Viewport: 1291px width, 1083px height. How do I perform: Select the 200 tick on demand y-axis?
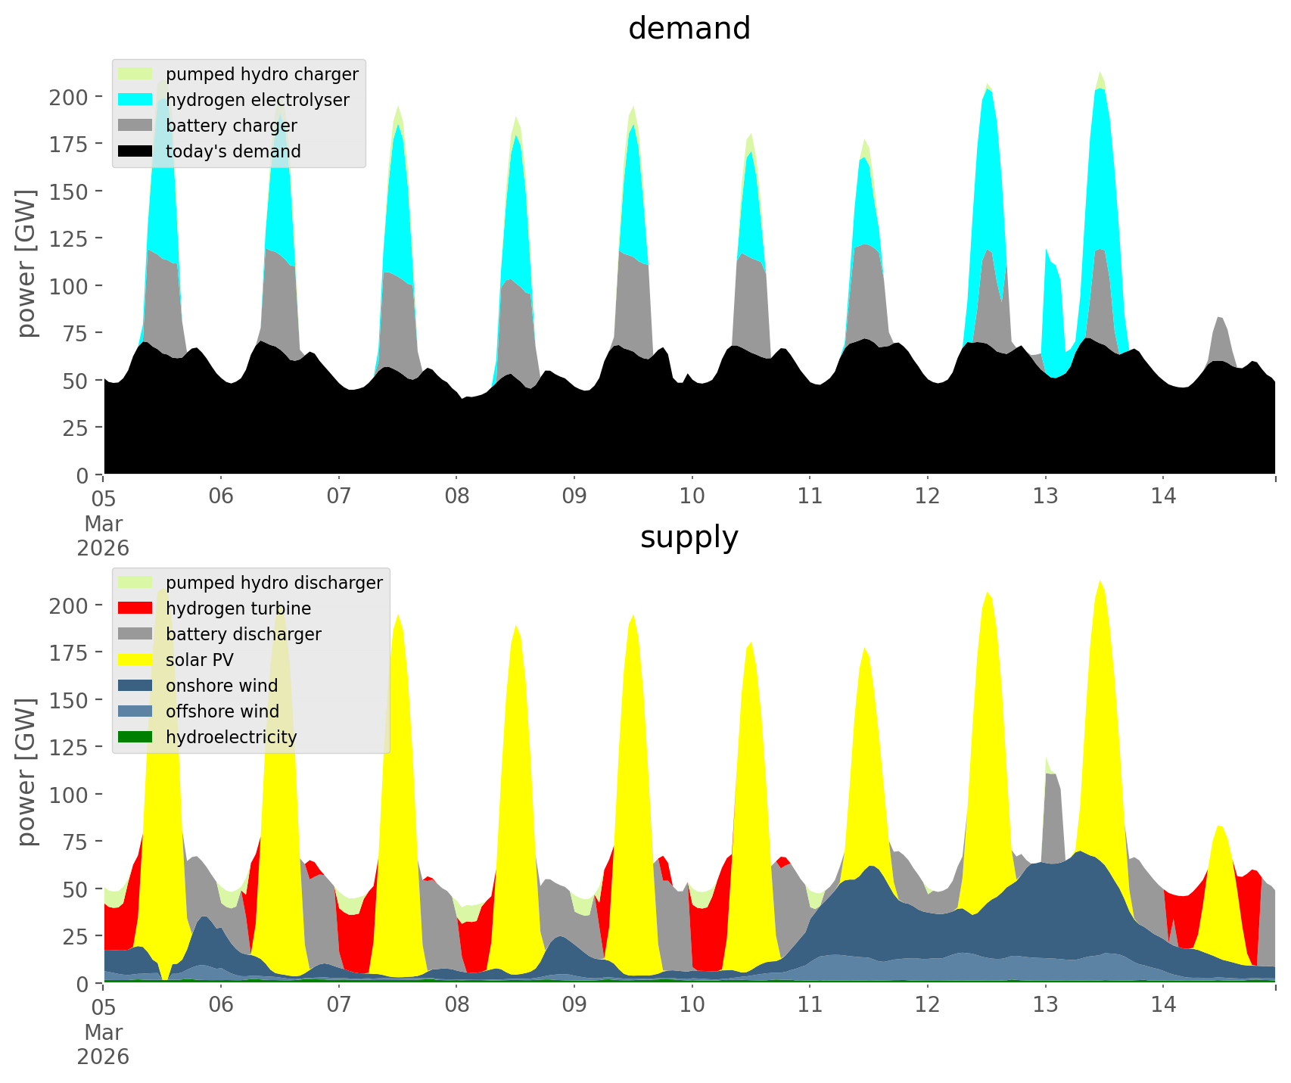click(69, 97)
